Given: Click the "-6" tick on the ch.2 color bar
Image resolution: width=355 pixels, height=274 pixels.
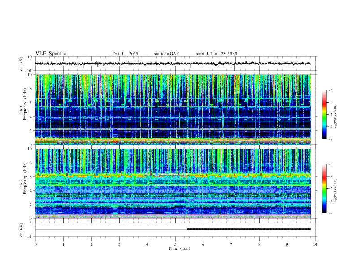Looking at the screenshot, I should [x=330, y=201].
